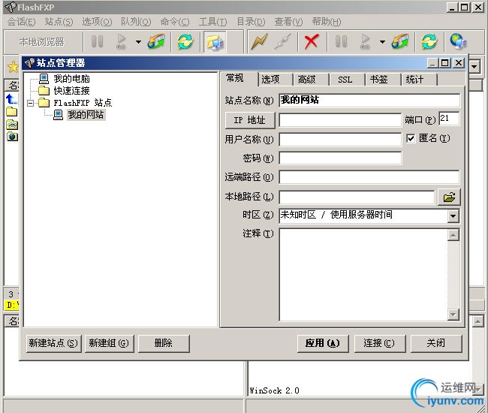Click the blue up-directory arrow icon
The height and width of the screenshot is (413, 488).
click(x=11, y=99)
